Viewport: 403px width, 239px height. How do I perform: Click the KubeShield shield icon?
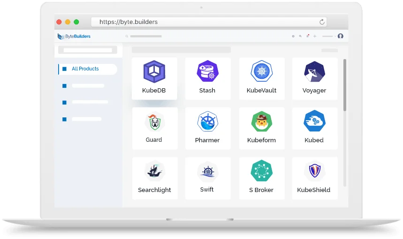314,171
